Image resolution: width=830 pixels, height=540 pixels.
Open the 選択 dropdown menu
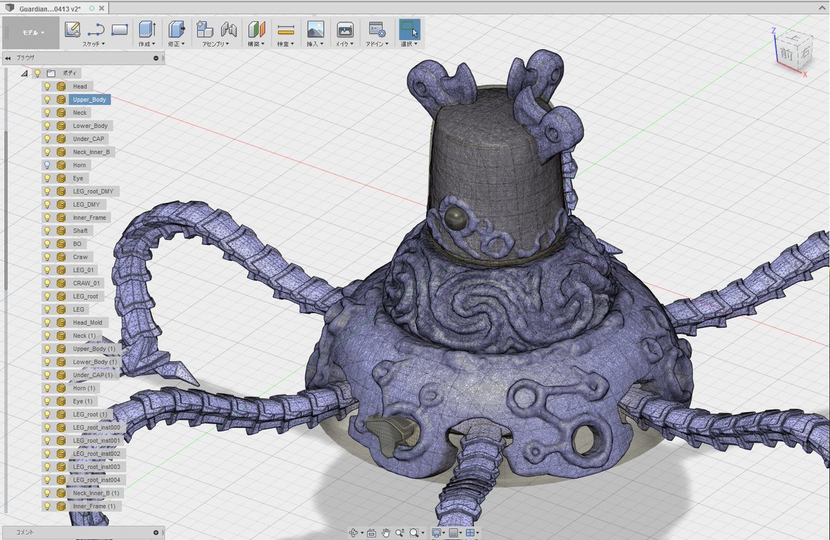coord(409,44)
